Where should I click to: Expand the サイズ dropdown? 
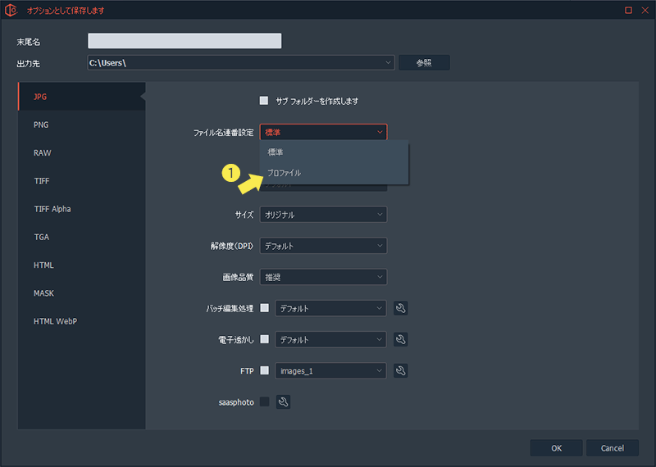(323, 215)
